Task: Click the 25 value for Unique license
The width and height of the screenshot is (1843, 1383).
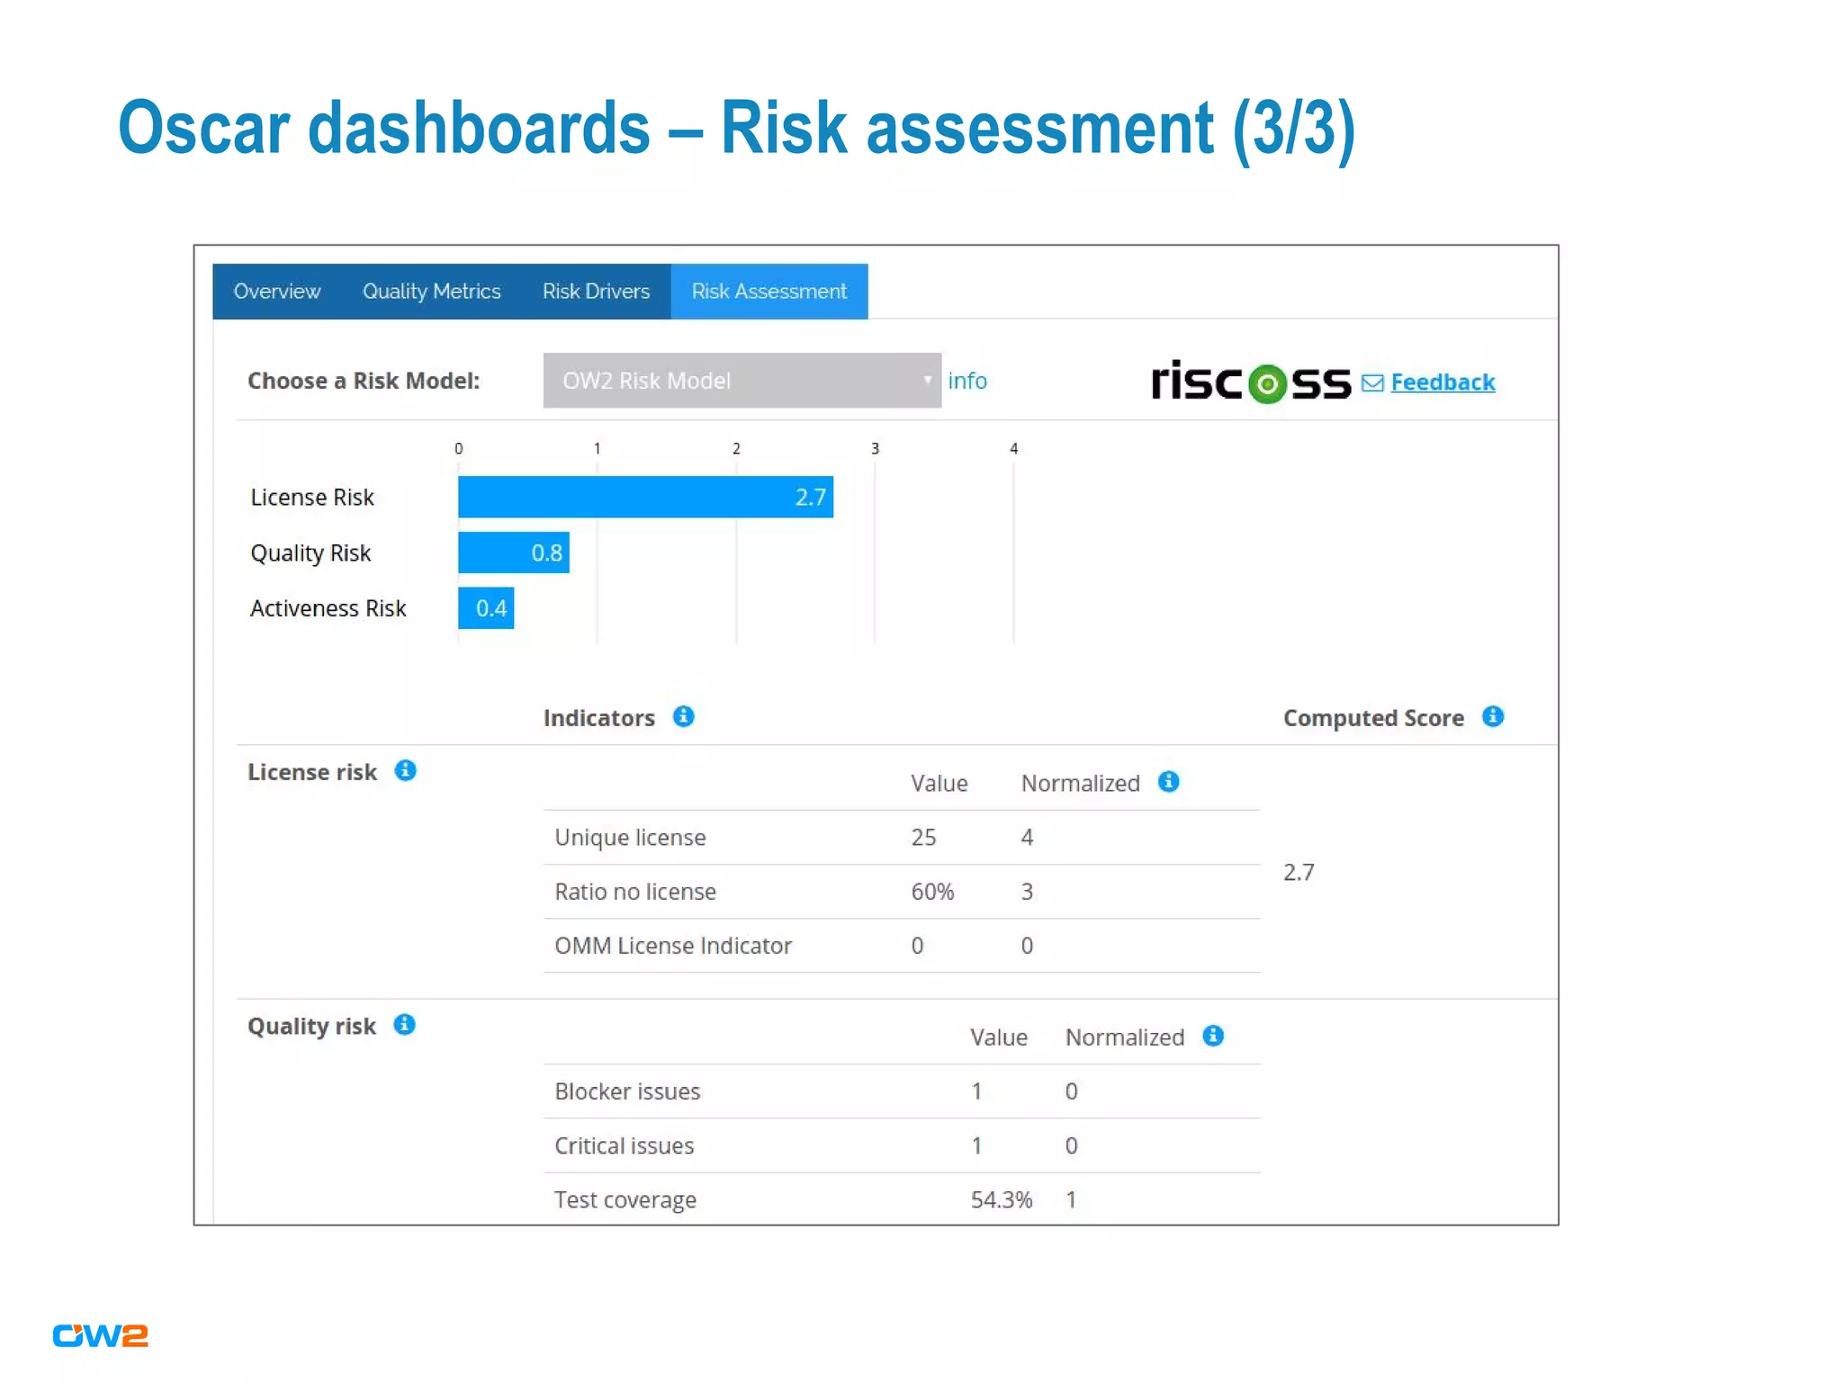Action: [x=923, y=838]
